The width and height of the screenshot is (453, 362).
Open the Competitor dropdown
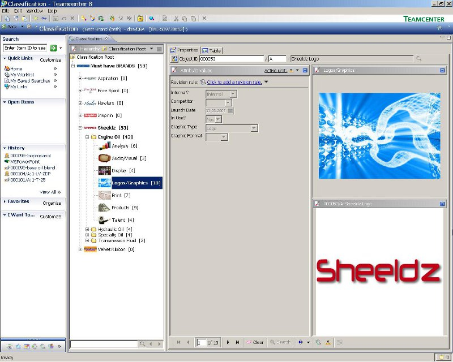pyautogui.click(x=228, y=102)
